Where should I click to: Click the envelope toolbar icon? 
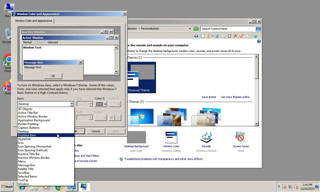(247, 36)
